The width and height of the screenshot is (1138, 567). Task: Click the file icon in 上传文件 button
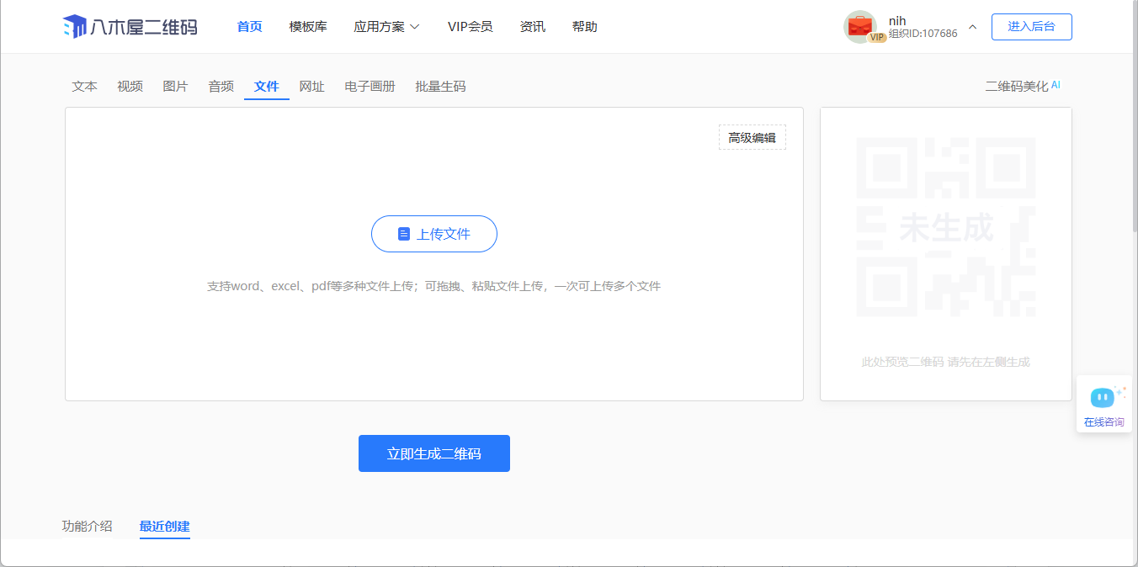point(404,234)
